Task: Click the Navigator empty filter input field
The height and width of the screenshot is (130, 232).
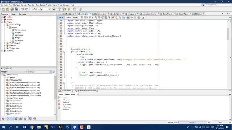Action: point(39,72)
